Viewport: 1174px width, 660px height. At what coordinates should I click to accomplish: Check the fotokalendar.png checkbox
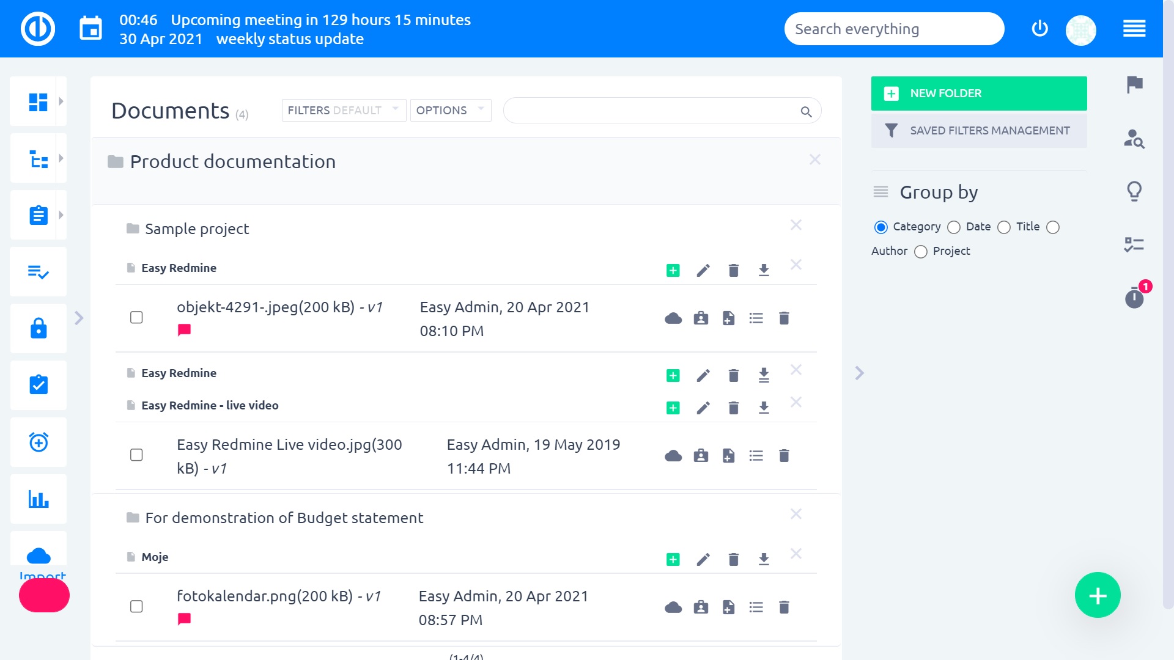[136, 606]
